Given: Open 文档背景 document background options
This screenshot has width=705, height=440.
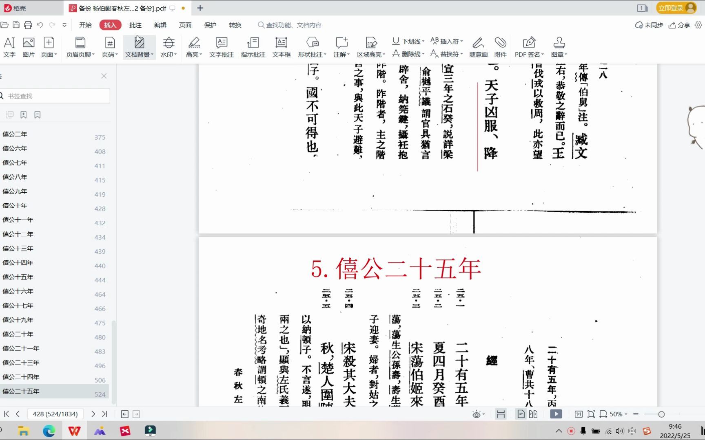Looking at the screenshot, I should click(139, 47).
